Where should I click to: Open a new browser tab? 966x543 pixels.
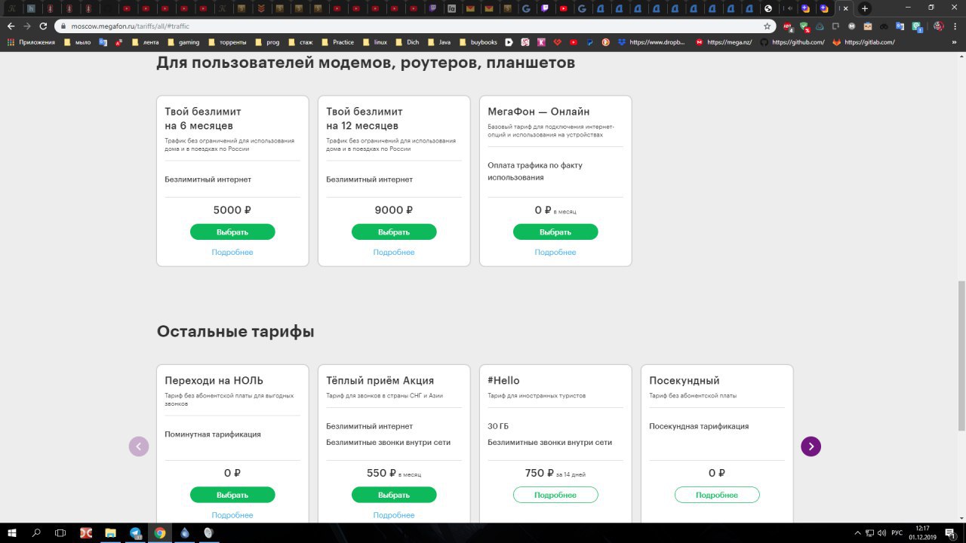tap(865, 8)
